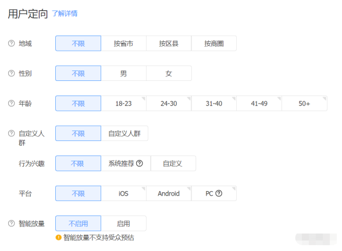This screenshot has width=342, height=251.
Task: Select 女 for gender targeting
Action: pos(169,73)
